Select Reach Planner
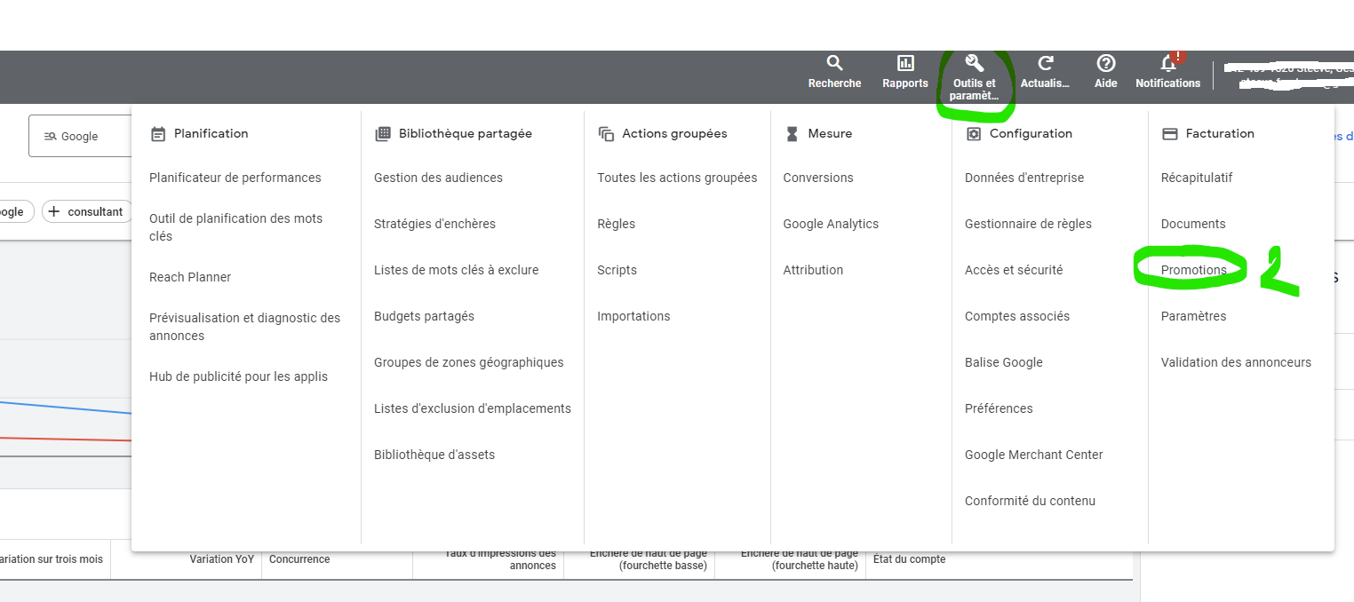Image resolution: width=1354 pixels, height=602 pixels. [x=190, y=277]
